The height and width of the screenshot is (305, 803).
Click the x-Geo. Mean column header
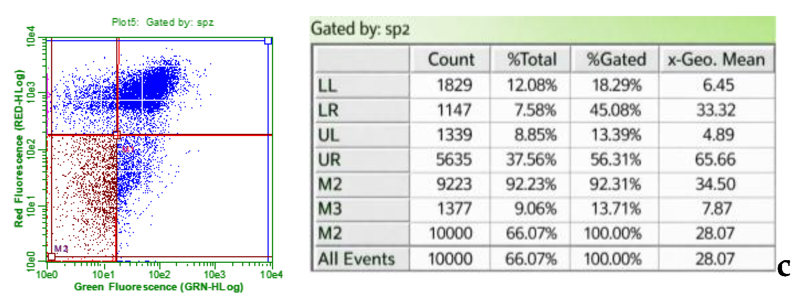click(x=716, y=60)
